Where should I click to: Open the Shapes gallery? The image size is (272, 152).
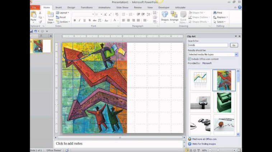tap(165, 16)
